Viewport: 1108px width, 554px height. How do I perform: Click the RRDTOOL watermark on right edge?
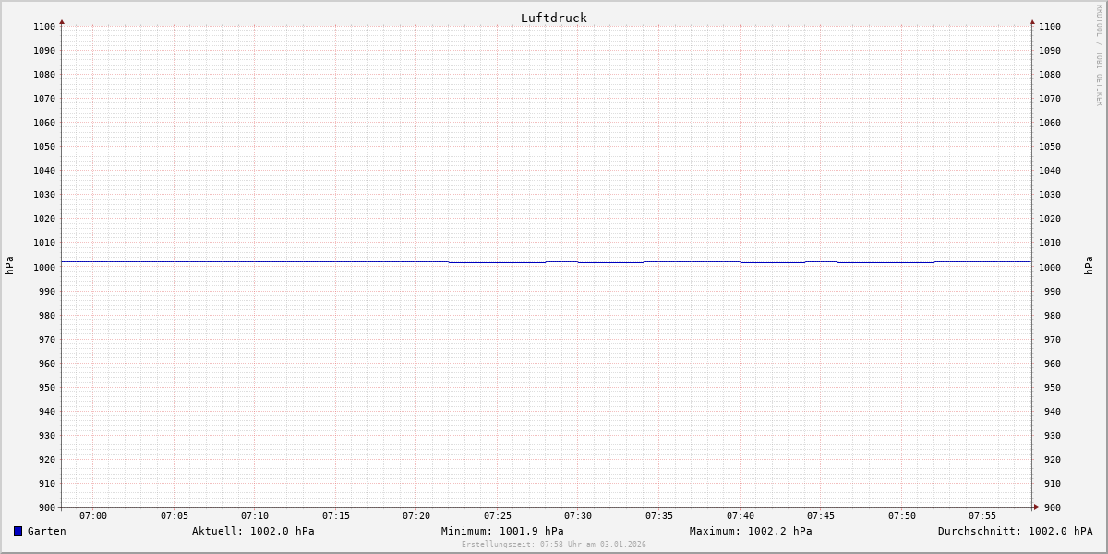pos(1099,55)
